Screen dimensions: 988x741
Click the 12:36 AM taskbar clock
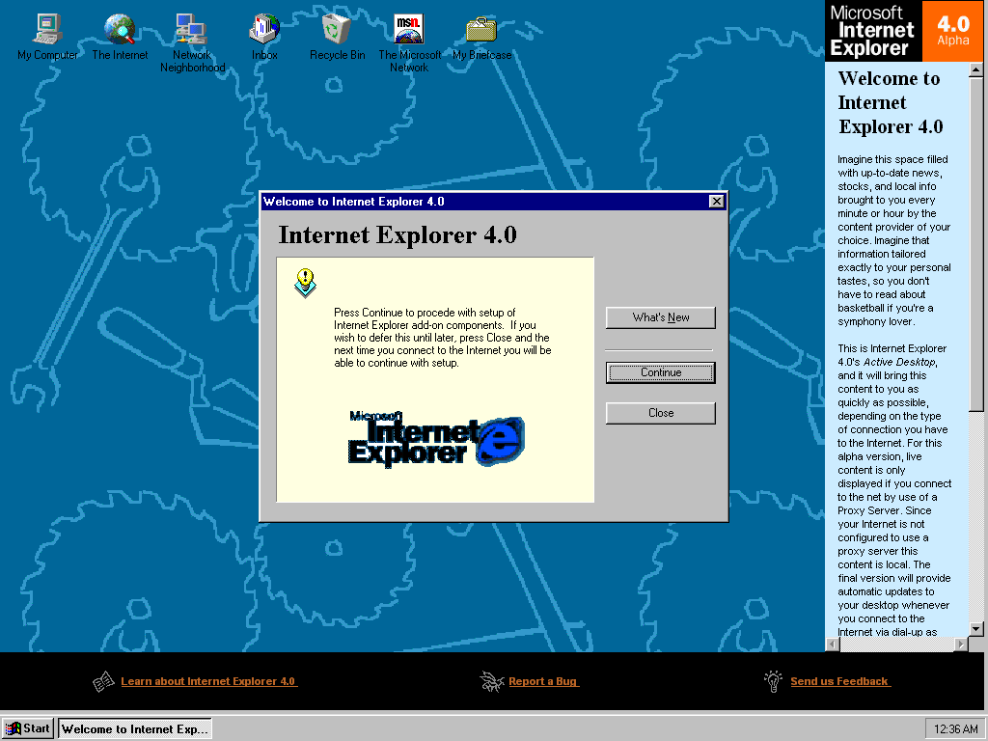[x=955, y=729]
